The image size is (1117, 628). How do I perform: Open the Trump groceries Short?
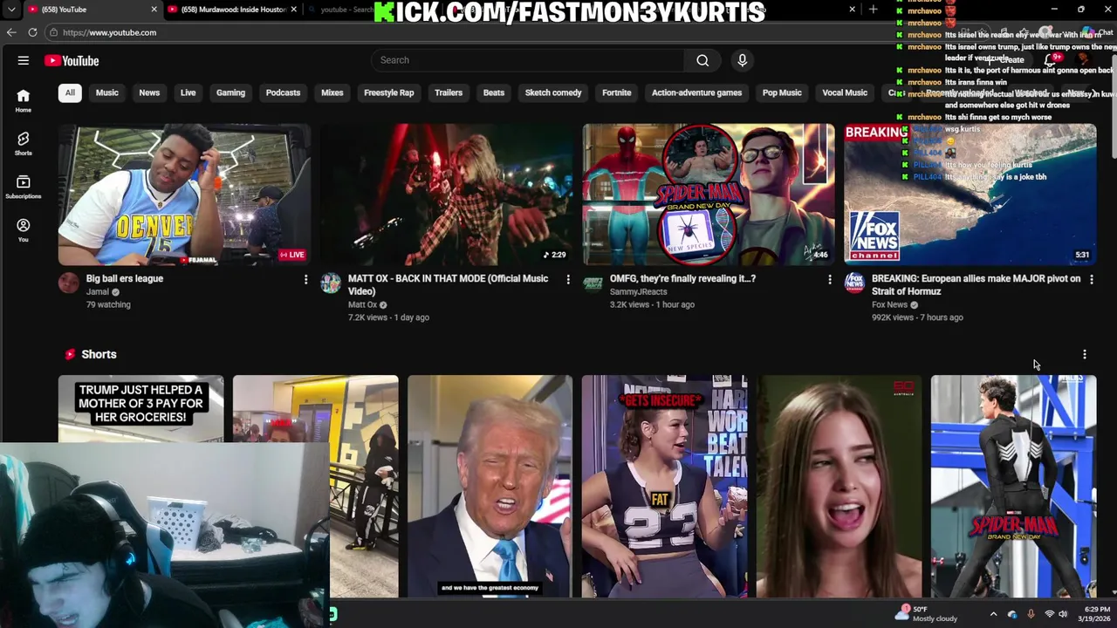tap(140, 408)
